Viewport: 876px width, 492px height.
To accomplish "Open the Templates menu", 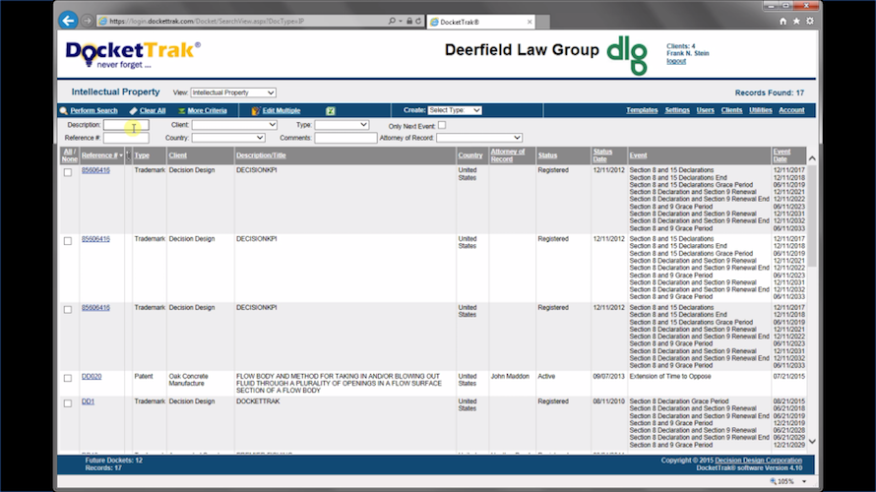I will (x=642, y=110).
